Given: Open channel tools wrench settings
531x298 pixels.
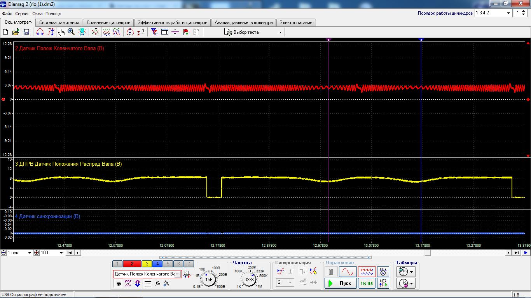Looking at the screenshot, I should (x=167, y=284).
